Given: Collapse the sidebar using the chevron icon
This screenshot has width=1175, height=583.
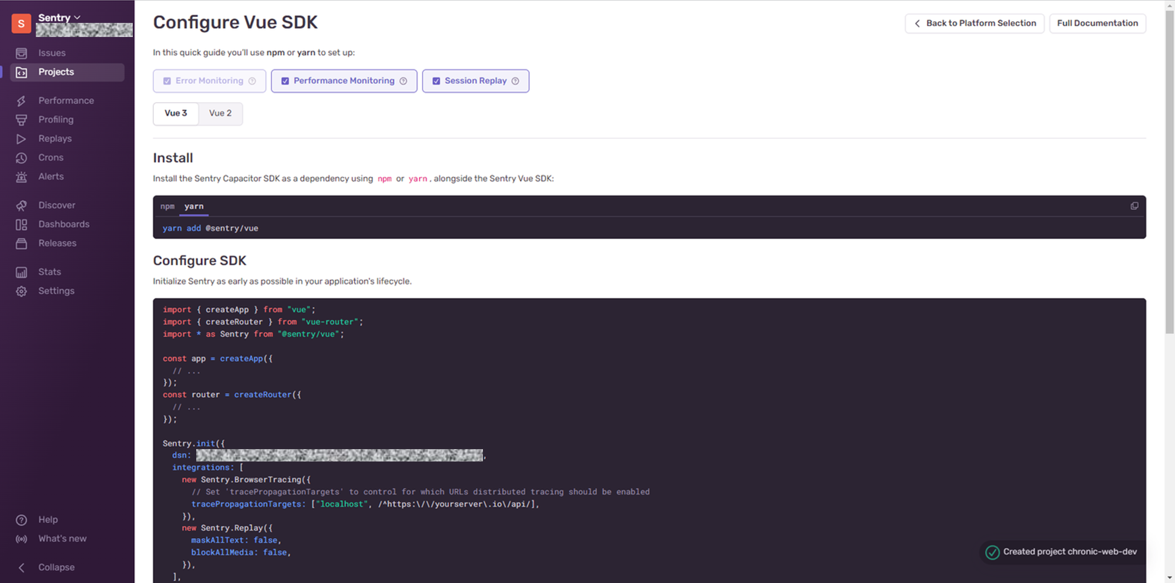Looking at the screenshot, I should [x=22, y=568].
